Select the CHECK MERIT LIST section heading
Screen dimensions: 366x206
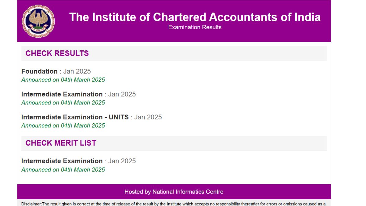[x=61, y=143]
